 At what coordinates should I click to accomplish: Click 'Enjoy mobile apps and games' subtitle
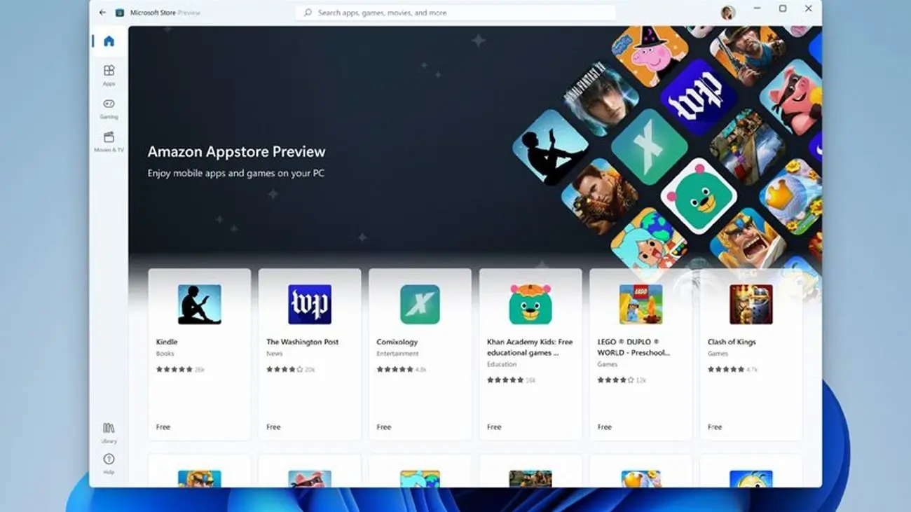(x=236, y=173)
